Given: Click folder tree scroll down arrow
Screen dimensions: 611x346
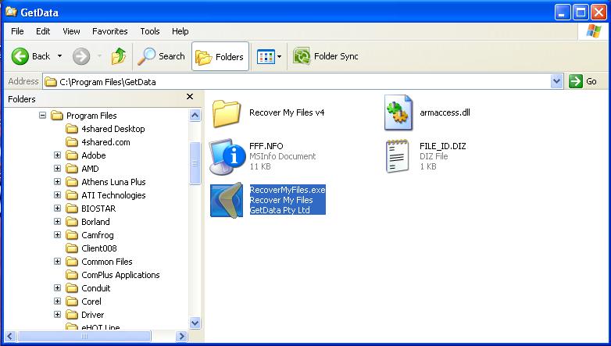Looking at the screenshot, I should pos(195,323).
